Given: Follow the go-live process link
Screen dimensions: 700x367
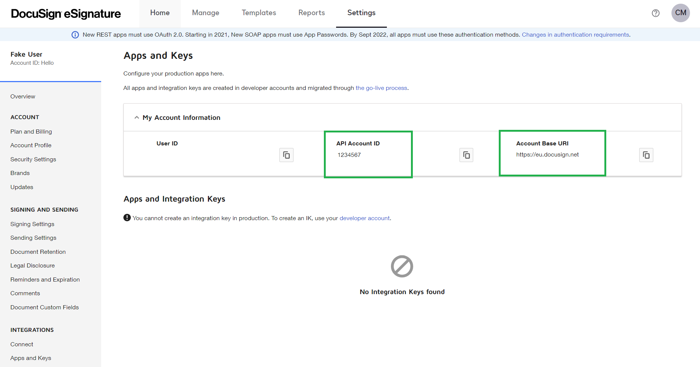Looking at the screenshot, I should (x=381, y=88).
